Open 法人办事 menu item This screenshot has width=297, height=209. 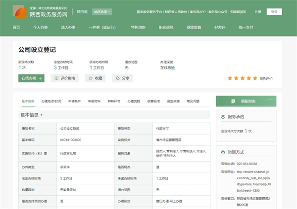point(68,27)
